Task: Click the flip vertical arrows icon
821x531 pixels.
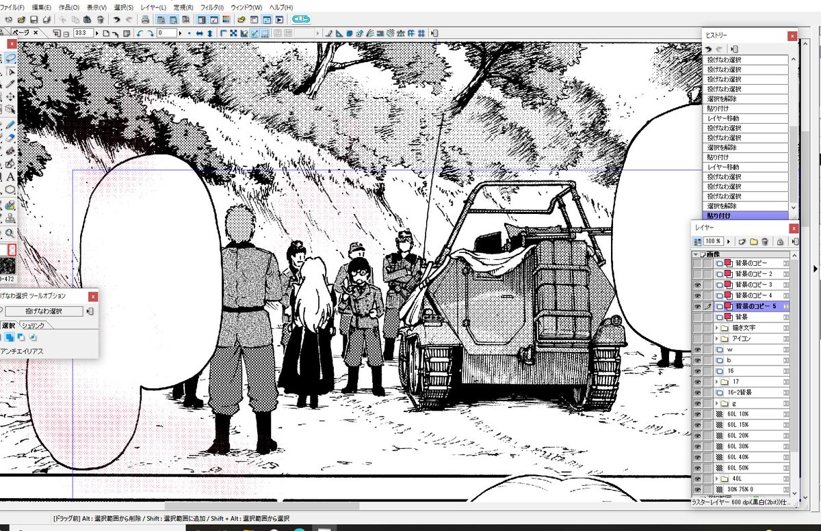Action: click(210, 33)
